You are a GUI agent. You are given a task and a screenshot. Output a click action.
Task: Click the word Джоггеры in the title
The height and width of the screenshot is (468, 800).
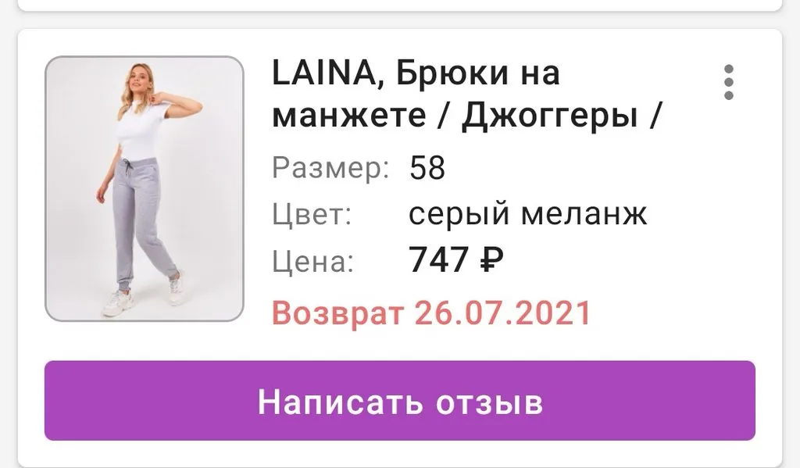(549, 116)
